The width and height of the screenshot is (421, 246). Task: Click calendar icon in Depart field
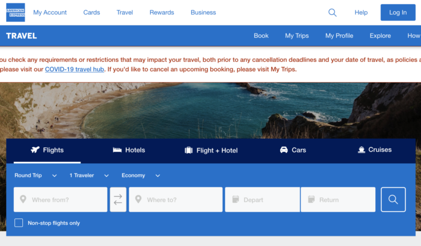[236, 199]
